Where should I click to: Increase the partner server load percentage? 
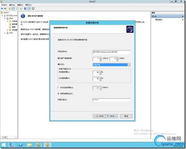tap(100, 78)
